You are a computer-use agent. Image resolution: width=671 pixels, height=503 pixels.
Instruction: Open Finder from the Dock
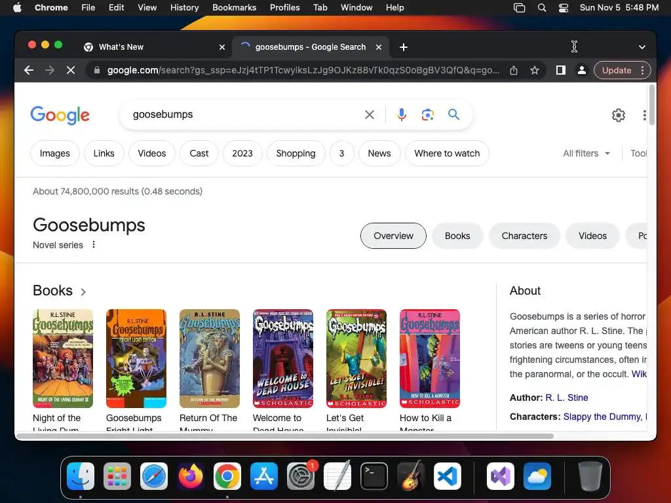point(81,476)
